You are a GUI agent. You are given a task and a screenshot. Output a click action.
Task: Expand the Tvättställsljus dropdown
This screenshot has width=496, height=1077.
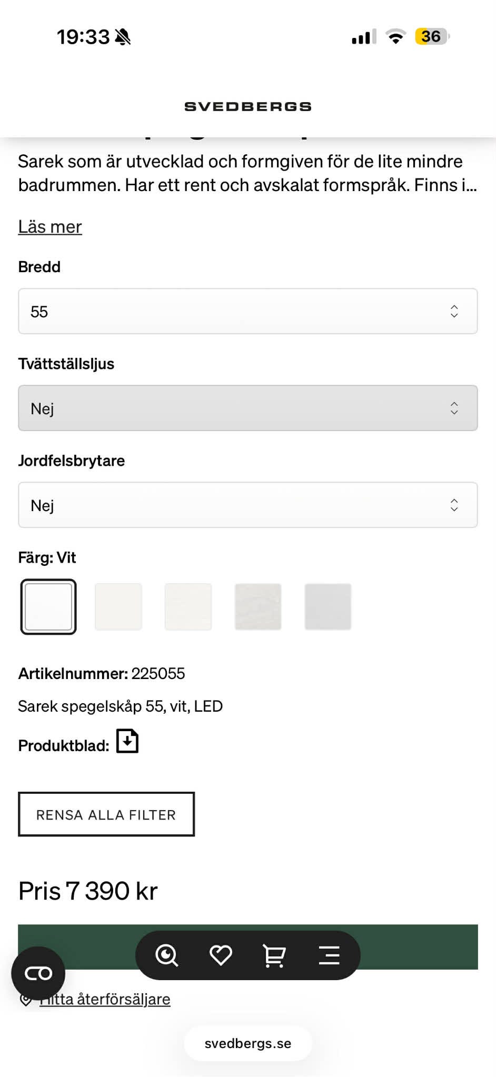[247, 408]
